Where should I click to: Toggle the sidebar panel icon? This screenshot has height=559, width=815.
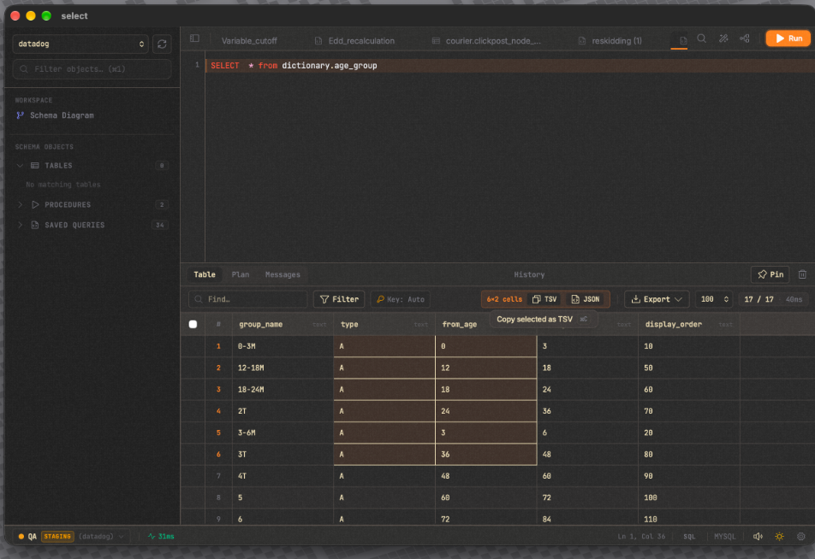point(194,38)
